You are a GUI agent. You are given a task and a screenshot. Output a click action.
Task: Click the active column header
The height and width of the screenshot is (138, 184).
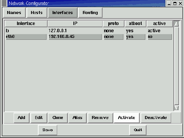point(159,24)
